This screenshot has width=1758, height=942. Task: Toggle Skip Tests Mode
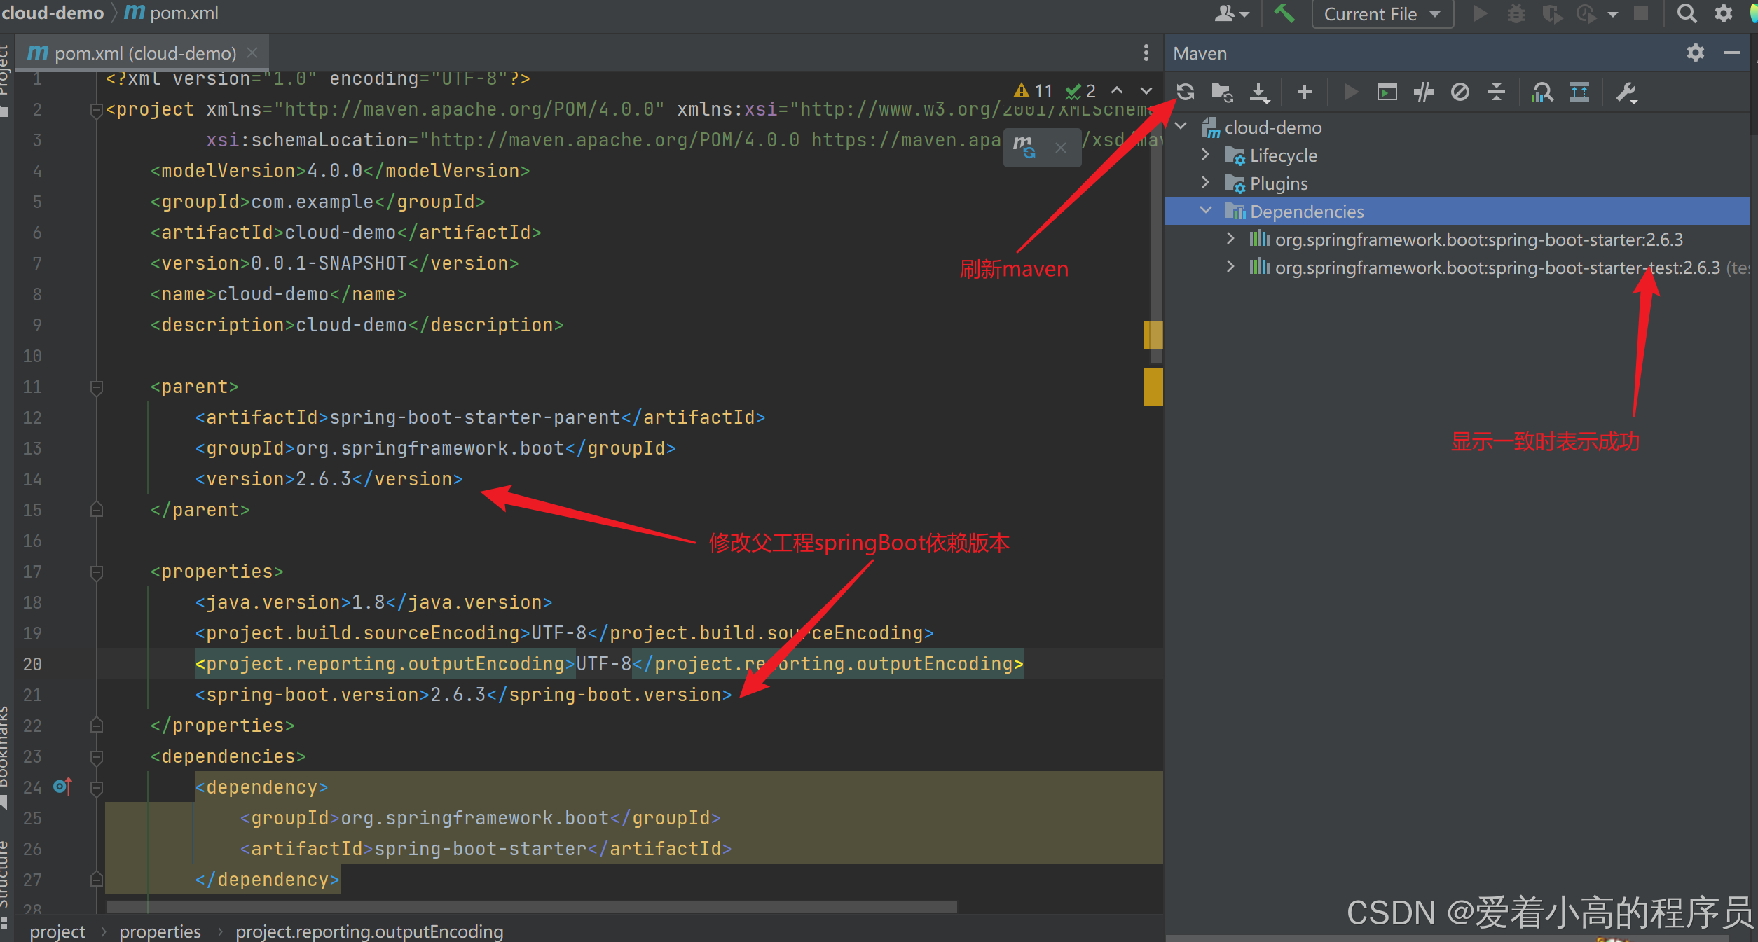click(1460, 92)
